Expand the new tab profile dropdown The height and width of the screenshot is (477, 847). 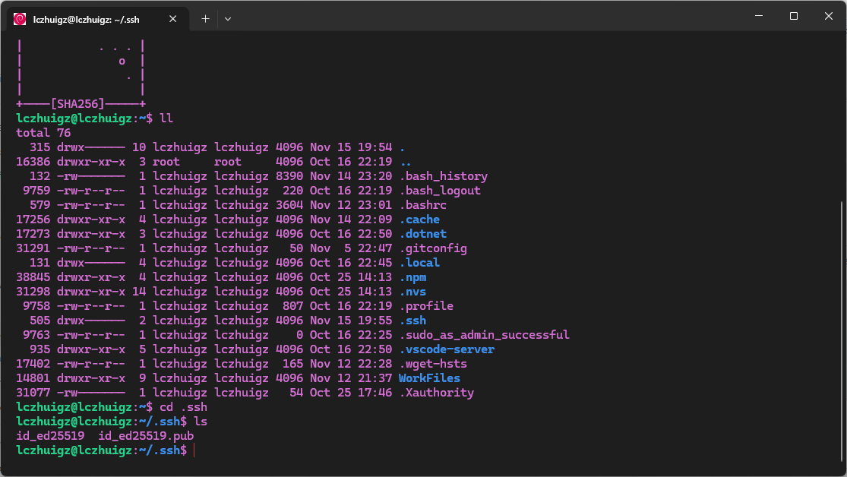(x=228, y=18)
